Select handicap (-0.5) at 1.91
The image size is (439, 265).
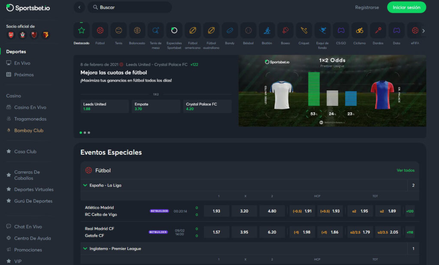click(x=302, y=211)
